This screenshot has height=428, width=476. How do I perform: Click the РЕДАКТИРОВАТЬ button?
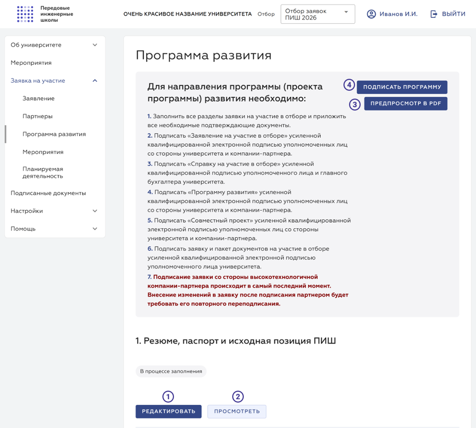pos(168,411)
